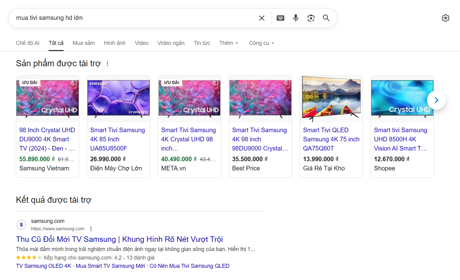460x280 pixels.
Task: Expand the 'Thêm' dropdown menu
Action: tap(229, 43)
